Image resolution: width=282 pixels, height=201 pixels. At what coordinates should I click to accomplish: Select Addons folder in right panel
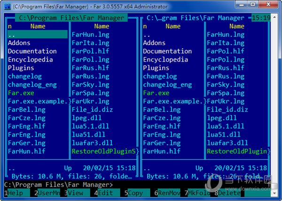154,43
